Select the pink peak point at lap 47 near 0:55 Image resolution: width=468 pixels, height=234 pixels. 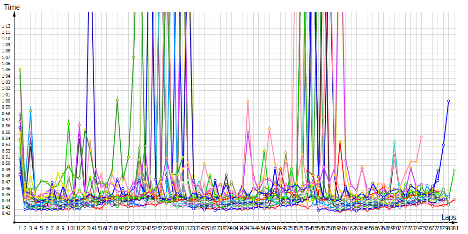tap(269, 129)
